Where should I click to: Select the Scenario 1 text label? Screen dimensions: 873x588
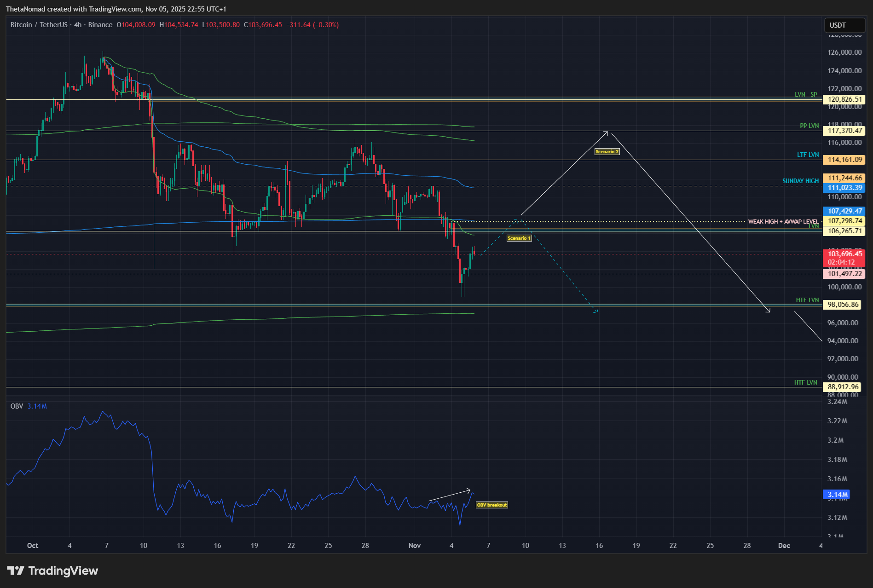tap(519, 238)
